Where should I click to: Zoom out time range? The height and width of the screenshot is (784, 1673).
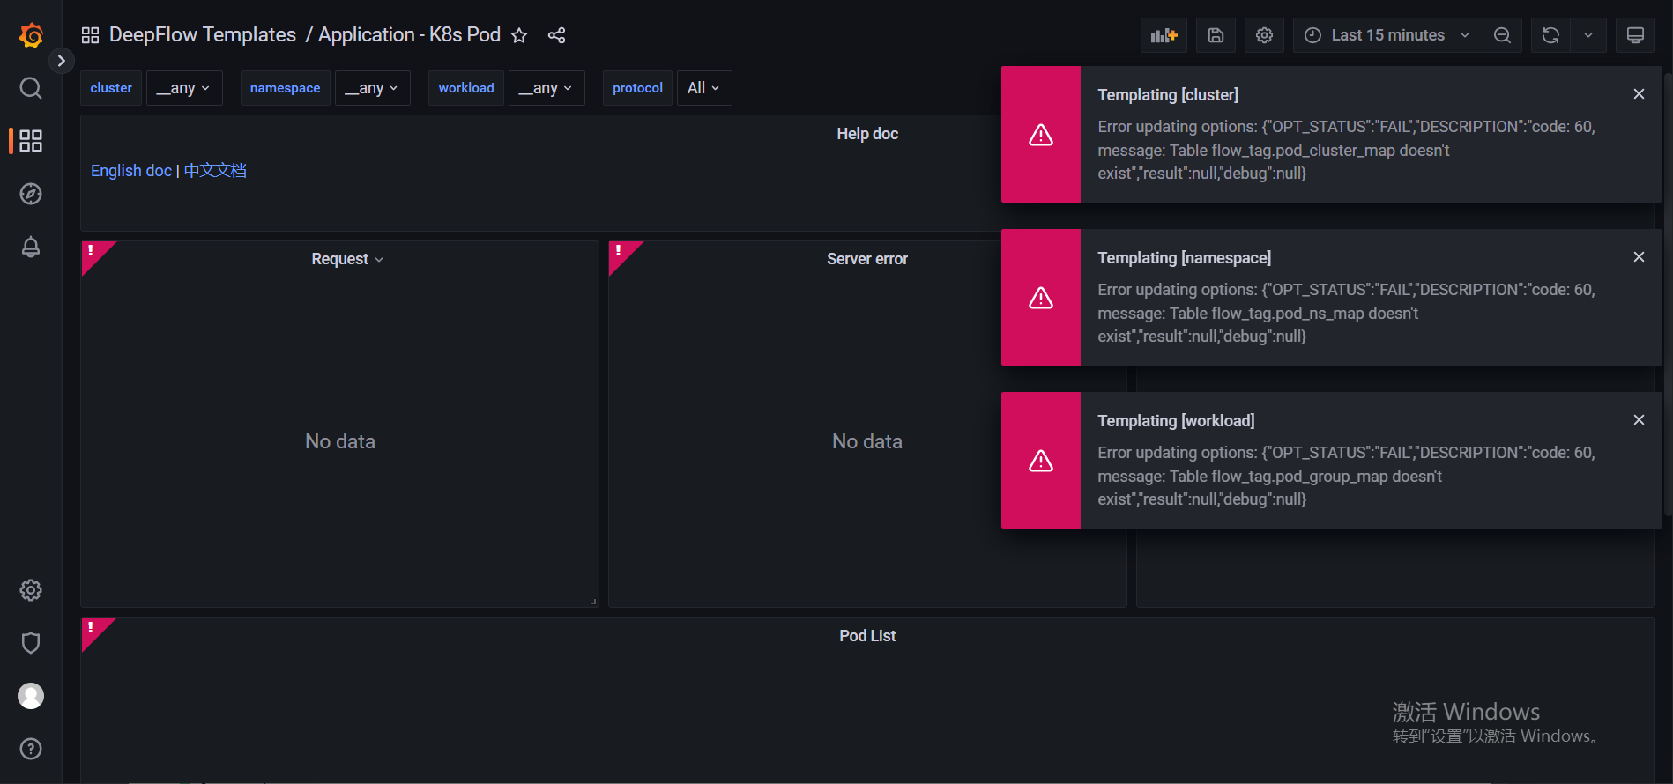[x=1502, y=35]
